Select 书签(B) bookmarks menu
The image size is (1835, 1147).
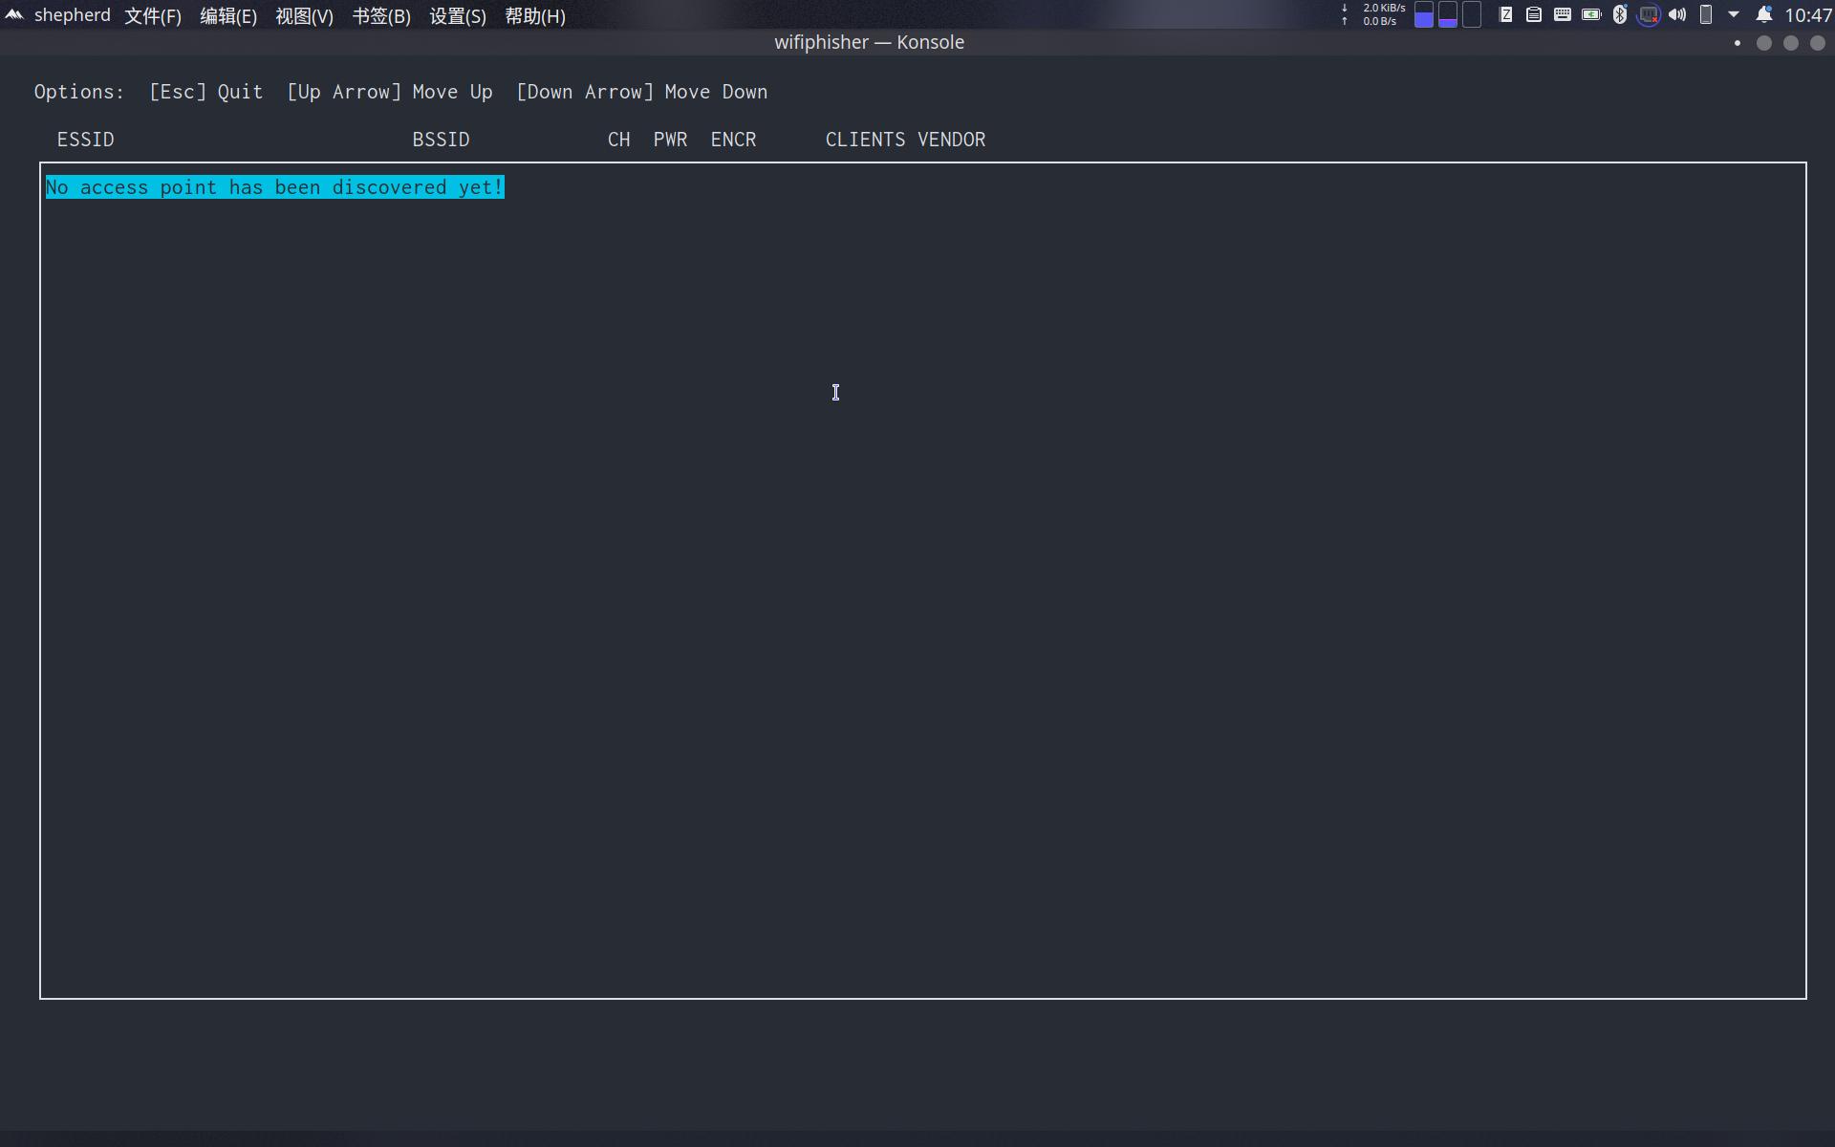coord(381,16)
